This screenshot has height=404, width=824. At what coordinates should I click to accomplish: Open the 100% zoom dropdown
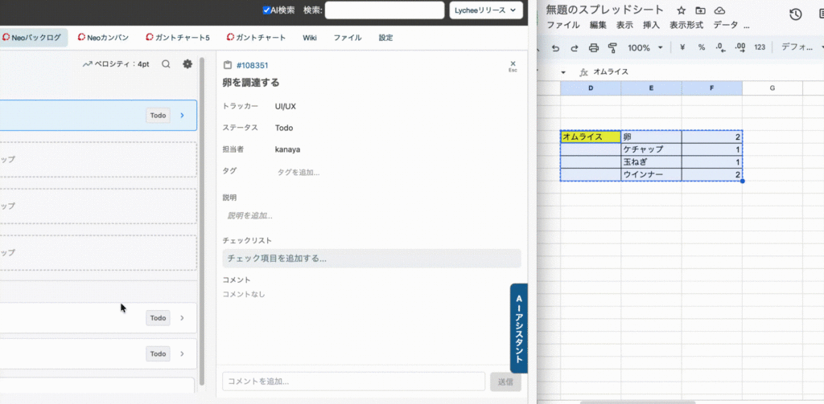[645, 48]
